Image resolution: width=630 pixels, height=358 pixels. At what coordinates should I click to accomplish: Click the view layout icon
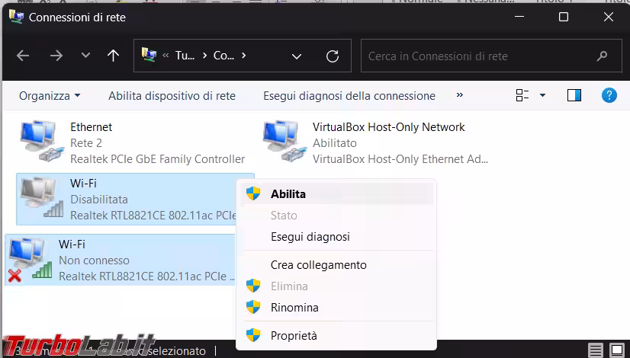[x=522, y=95]
